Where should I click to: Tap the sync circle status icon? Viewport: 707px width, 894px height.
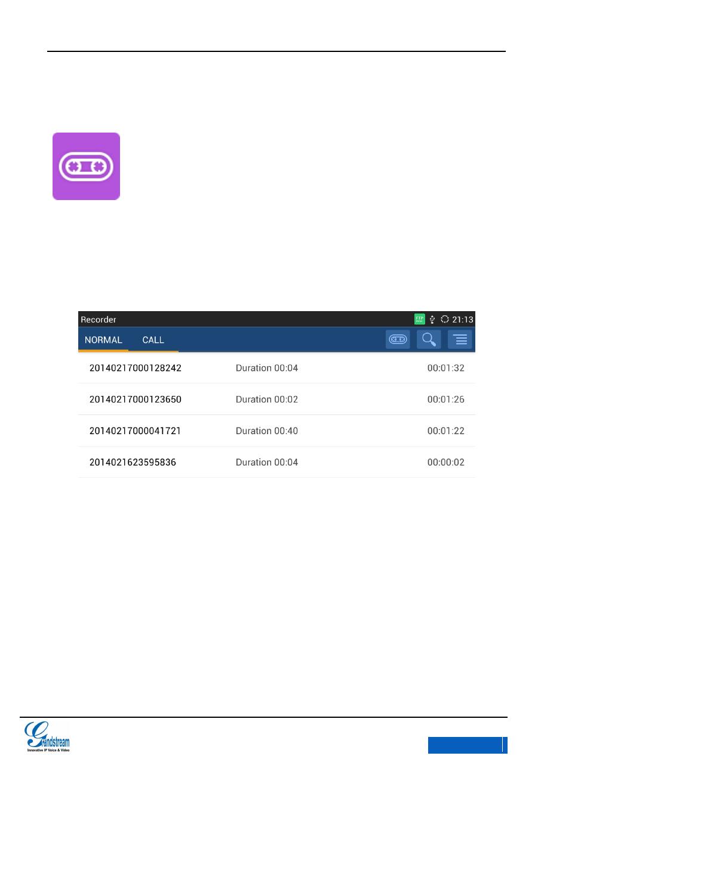(x=445, y=319)
